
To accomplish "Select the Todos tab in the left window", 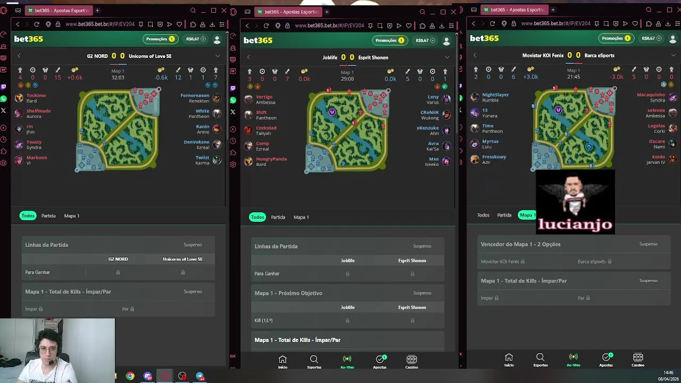I will pos(28,215).
